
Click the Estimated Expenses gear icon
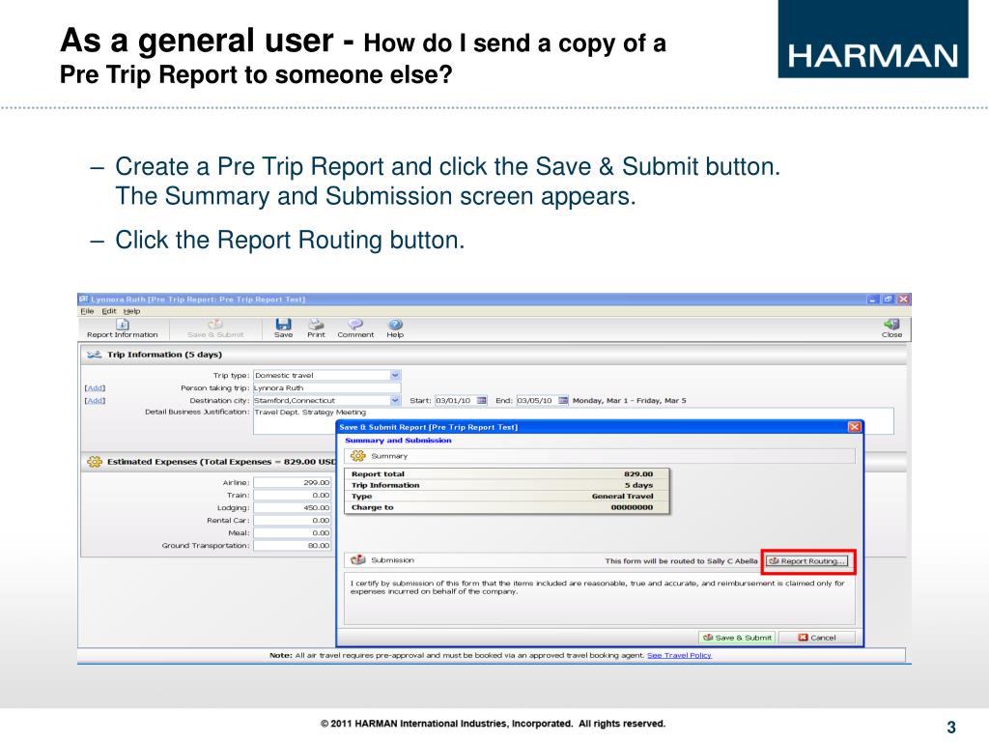pyautogui.click(x=95, y=462)
